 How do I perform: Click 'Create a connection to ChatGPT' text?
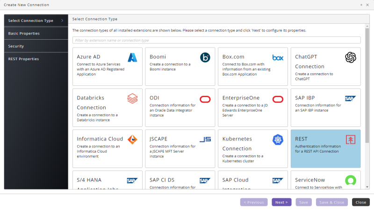[314, 77]
